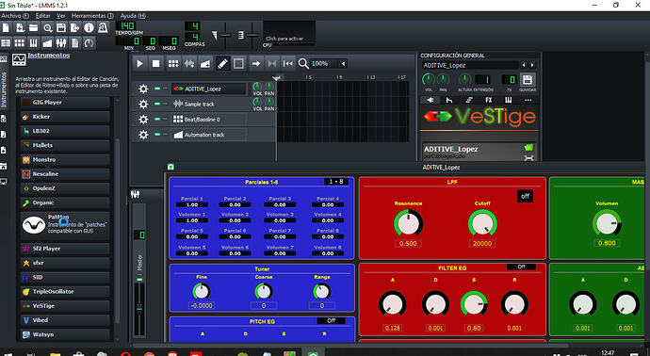Open the Archivo menu
This screenshot has width=650, height=356.
(x=15, y=16)
